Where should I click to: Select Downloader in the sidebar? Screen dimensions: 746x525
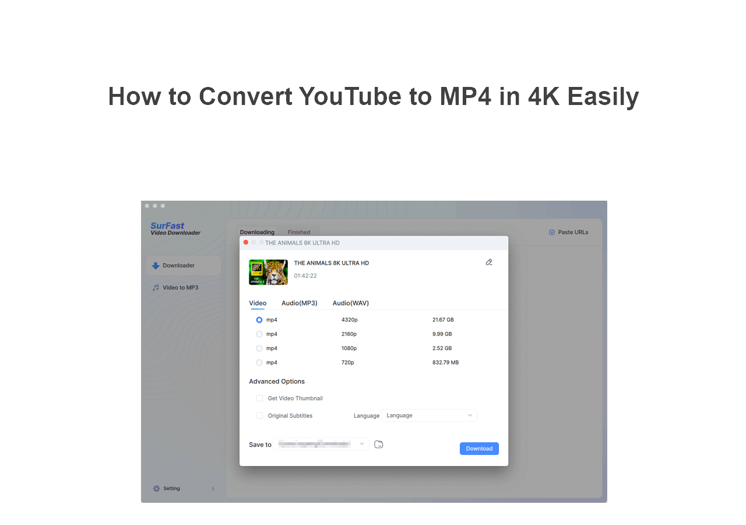[183, 265]
